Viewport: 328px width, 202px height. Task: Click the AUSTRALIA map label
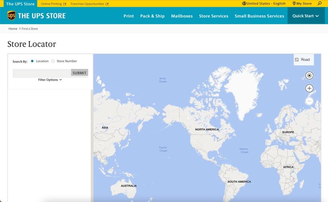point(129,186)
